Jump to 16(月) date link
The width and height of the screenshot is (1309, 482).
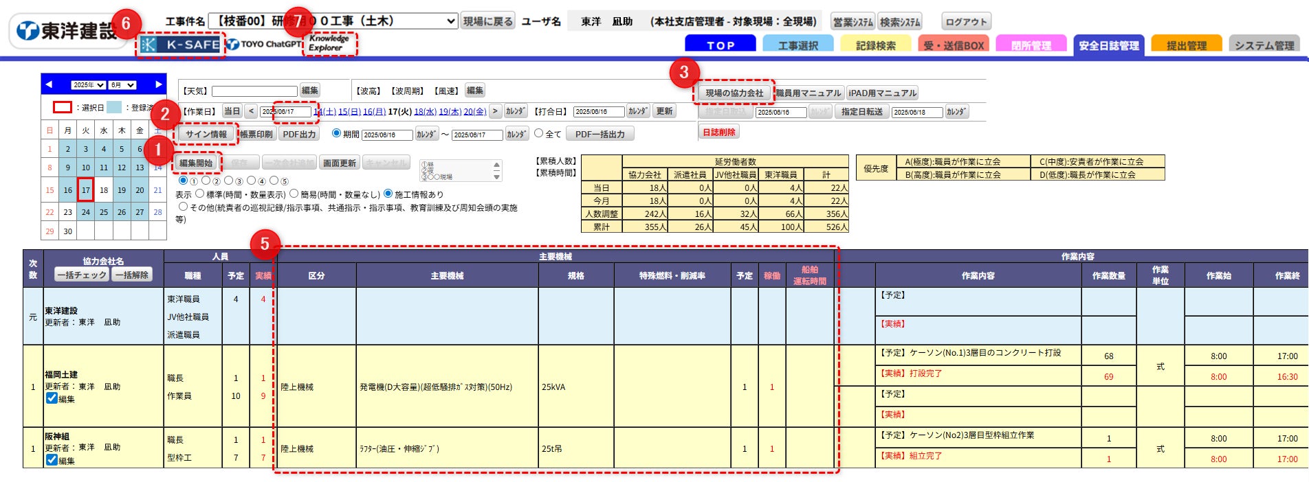(x=374, y=111)
